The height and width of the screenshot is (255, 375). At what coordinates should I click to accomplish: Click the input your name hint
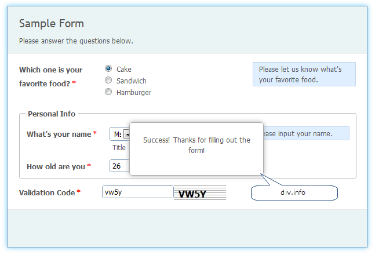tap(306, 133)
